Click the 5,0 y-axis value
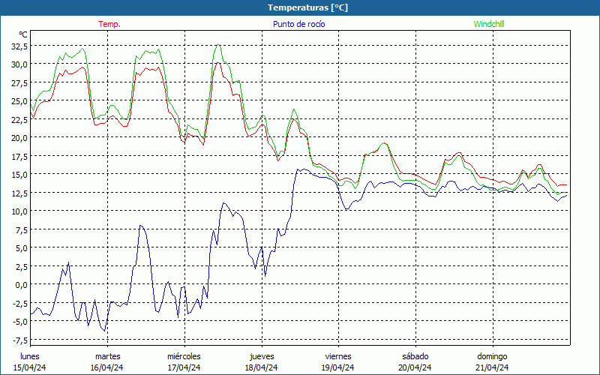 click(21, 248)
